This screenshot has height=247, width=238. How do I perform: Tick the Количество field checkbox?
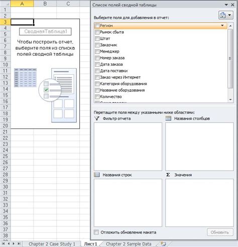[x=97, y=96]
